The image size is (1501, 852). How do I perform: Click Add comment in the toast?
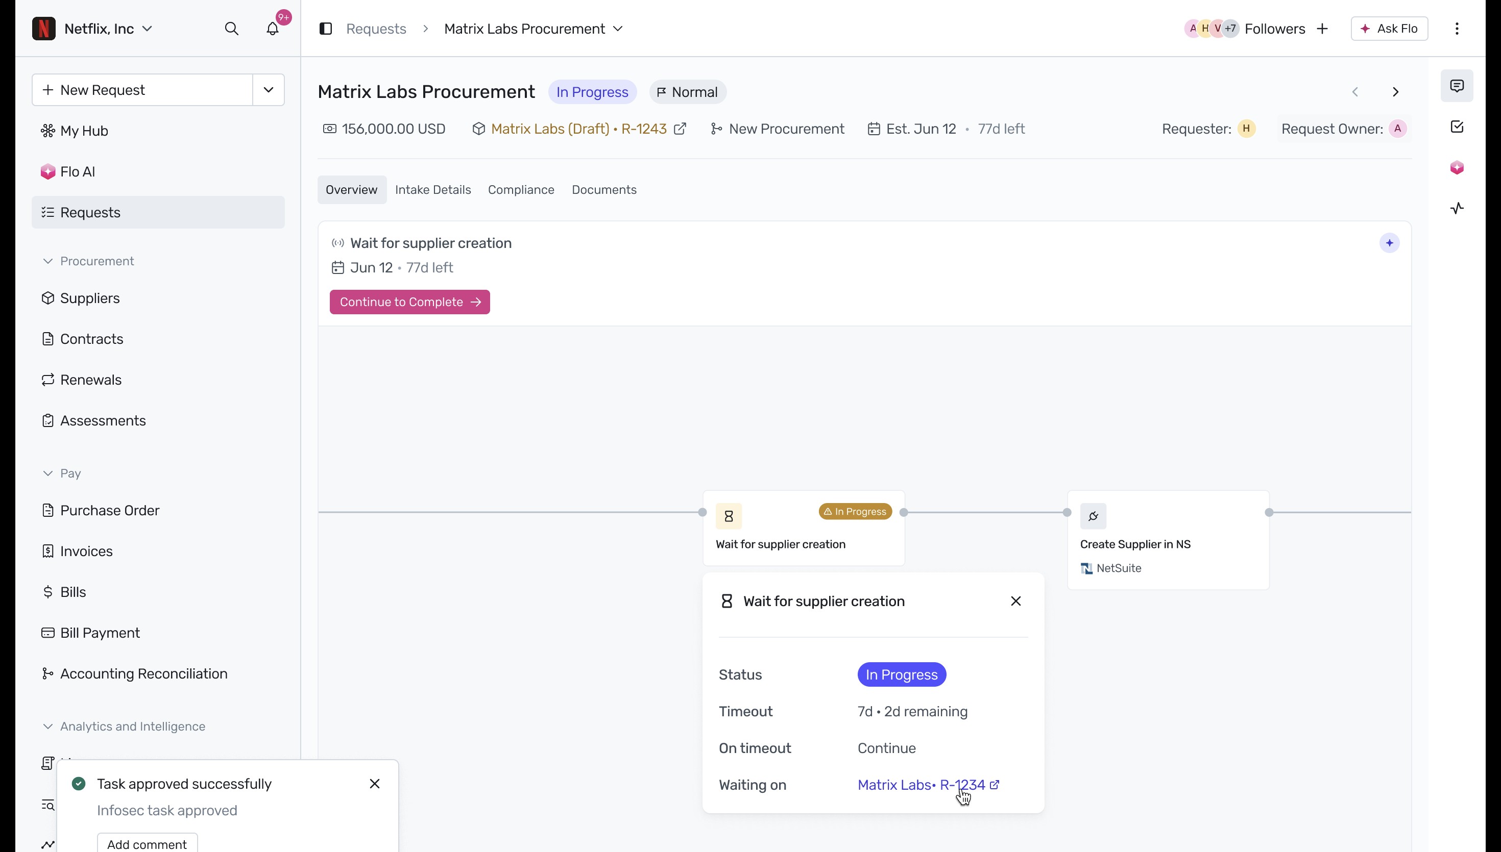click(x=148, y=843)
